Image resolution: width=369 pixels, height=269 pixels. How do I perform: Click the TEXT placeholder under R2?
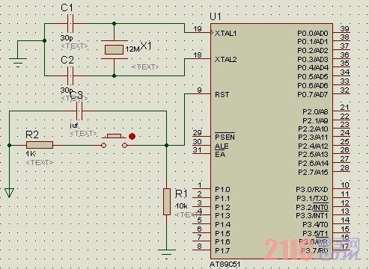coord(40,163)
